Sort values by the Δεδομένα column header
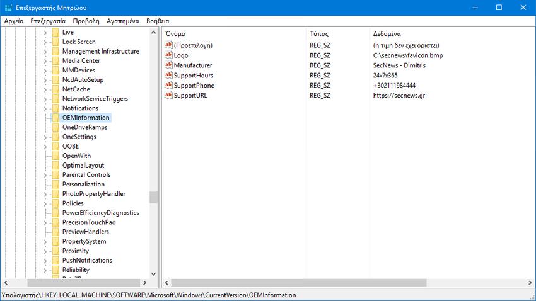Viewport: 536px width, 301px height. (x=452, y=33)
